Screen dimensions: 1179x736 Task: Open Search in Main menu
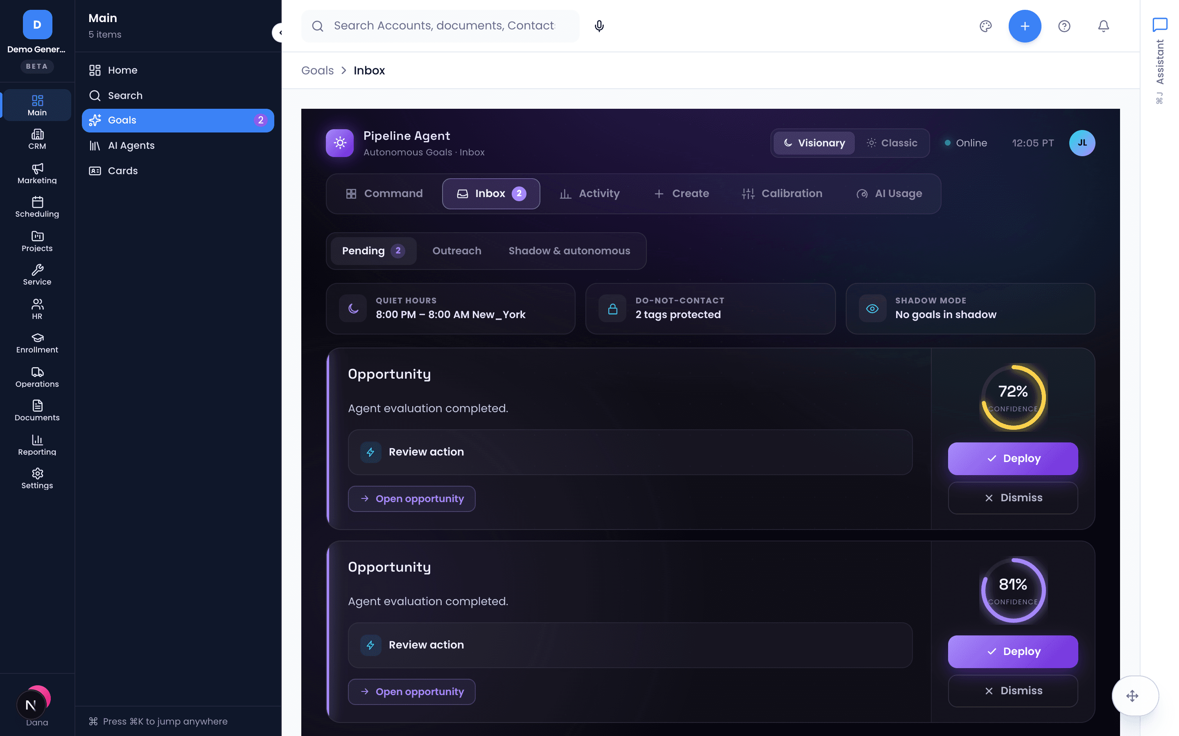pyautogui.click(x=178, y=95)
